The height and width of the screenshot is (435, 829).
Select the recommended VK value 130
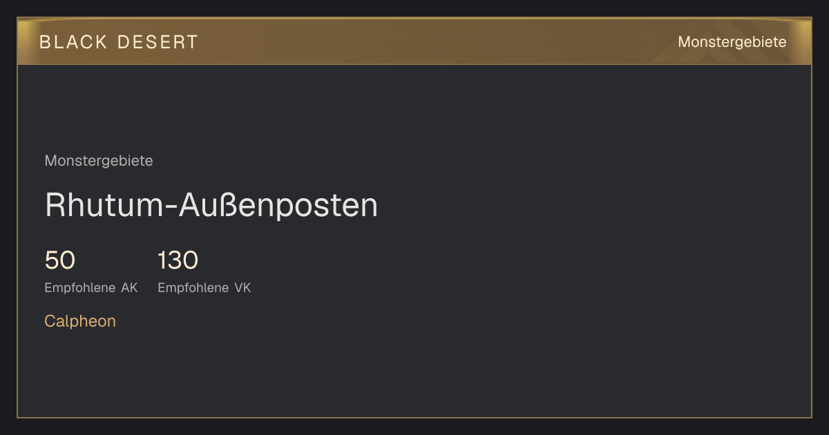point(178,260)
